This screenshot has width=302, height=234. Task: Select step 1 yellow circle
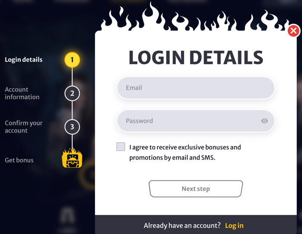tap(72, 60)
